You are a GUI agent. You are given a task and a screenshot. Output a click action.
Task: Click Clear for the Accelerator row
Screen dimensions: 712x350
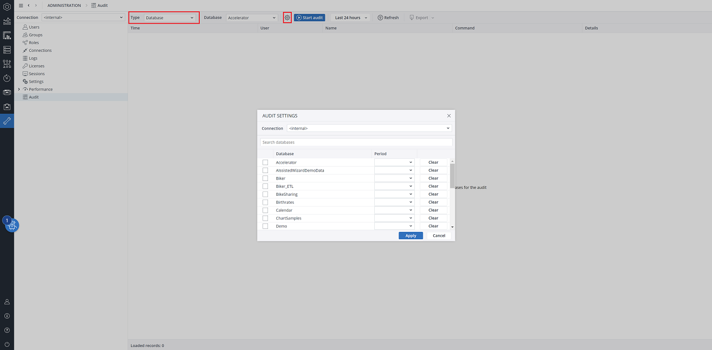[434, 162]
